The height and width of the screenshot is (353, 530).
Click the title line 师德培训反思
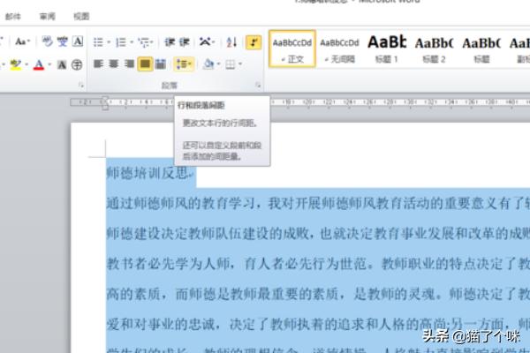(x=149, y=173)
